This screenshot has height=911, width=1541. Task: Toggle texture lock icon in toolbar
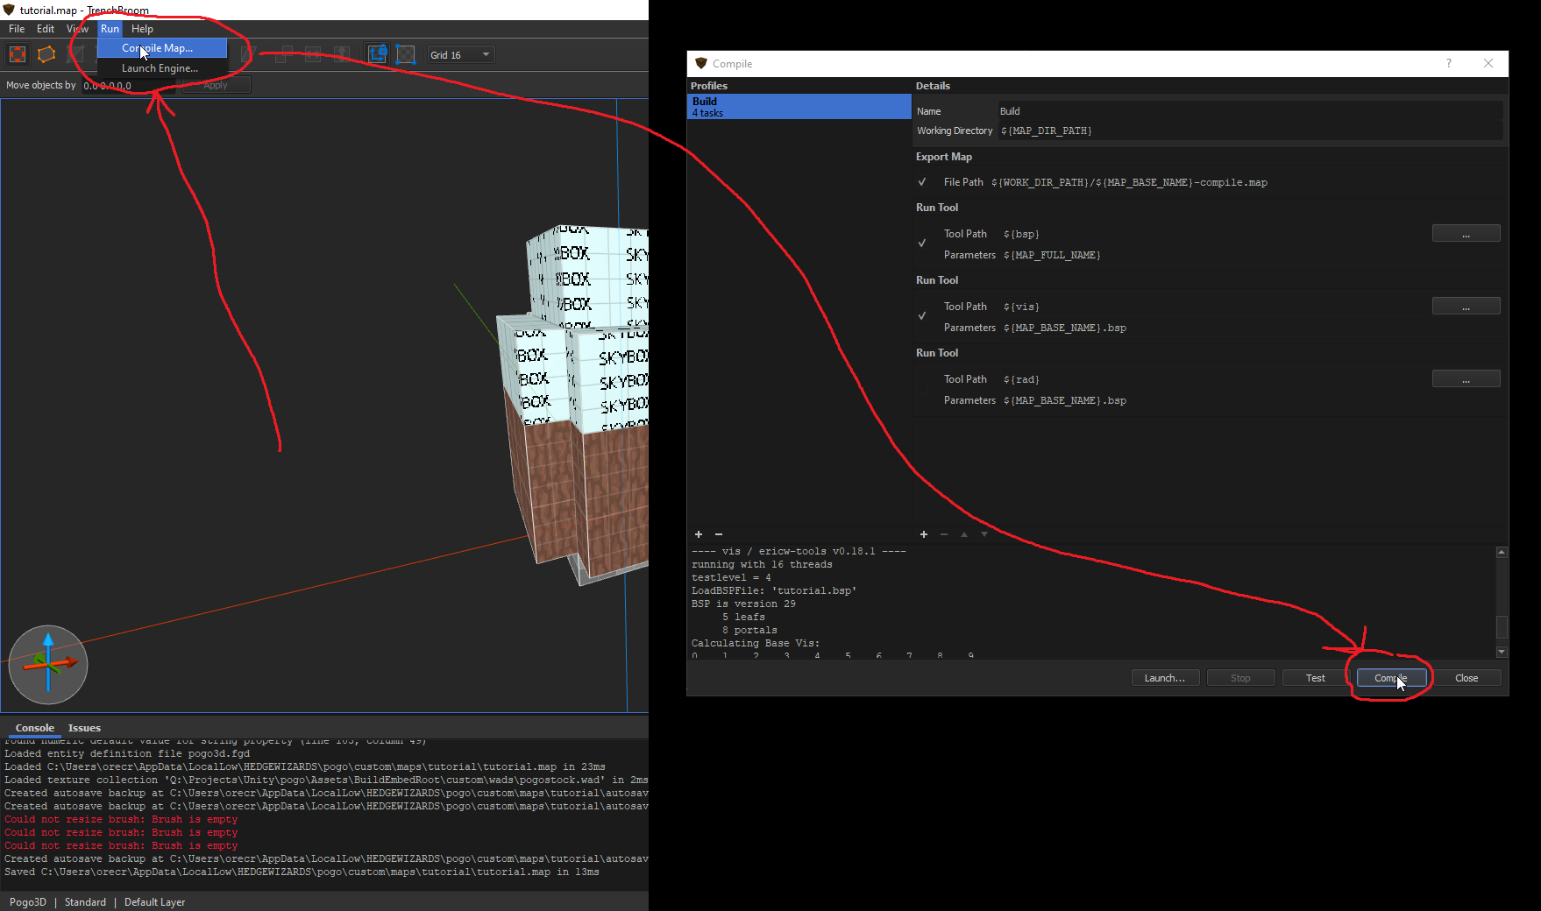377,54
